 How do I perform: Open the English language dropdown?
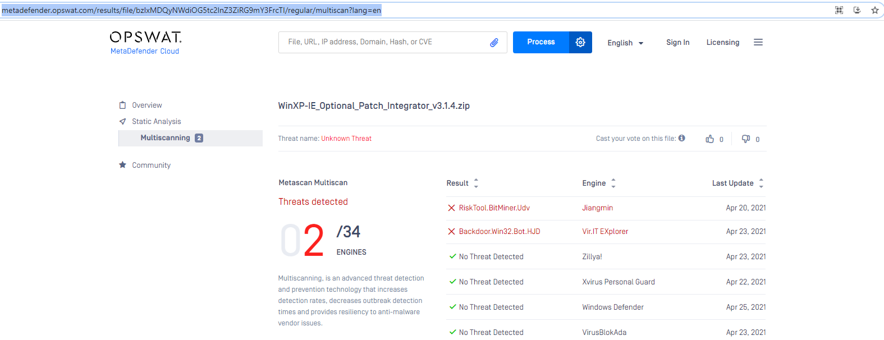(x=625, y=43)
